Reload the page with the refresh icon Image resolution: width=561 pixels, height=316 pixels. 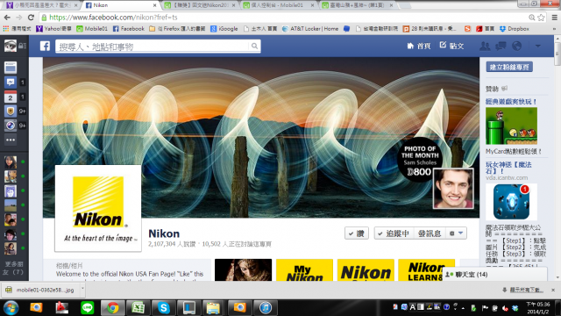tap(31, 18)
